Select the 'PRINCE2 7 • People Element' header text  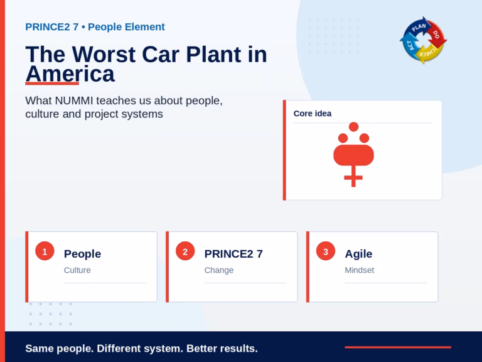tap(95, 27)
